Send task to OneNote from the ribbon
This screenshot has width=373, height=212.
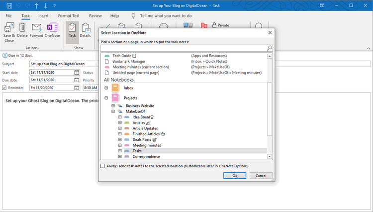click(x=52, y=30)
